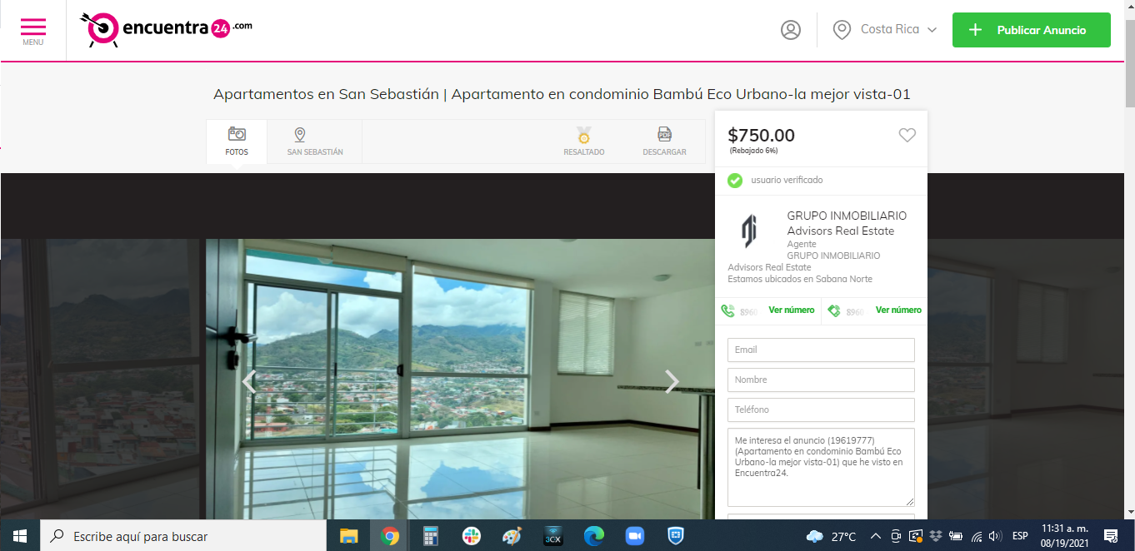Click Ver número beside the WhatsApp icon
Viewport: 1135px width, 551px height.
point(898,310)
